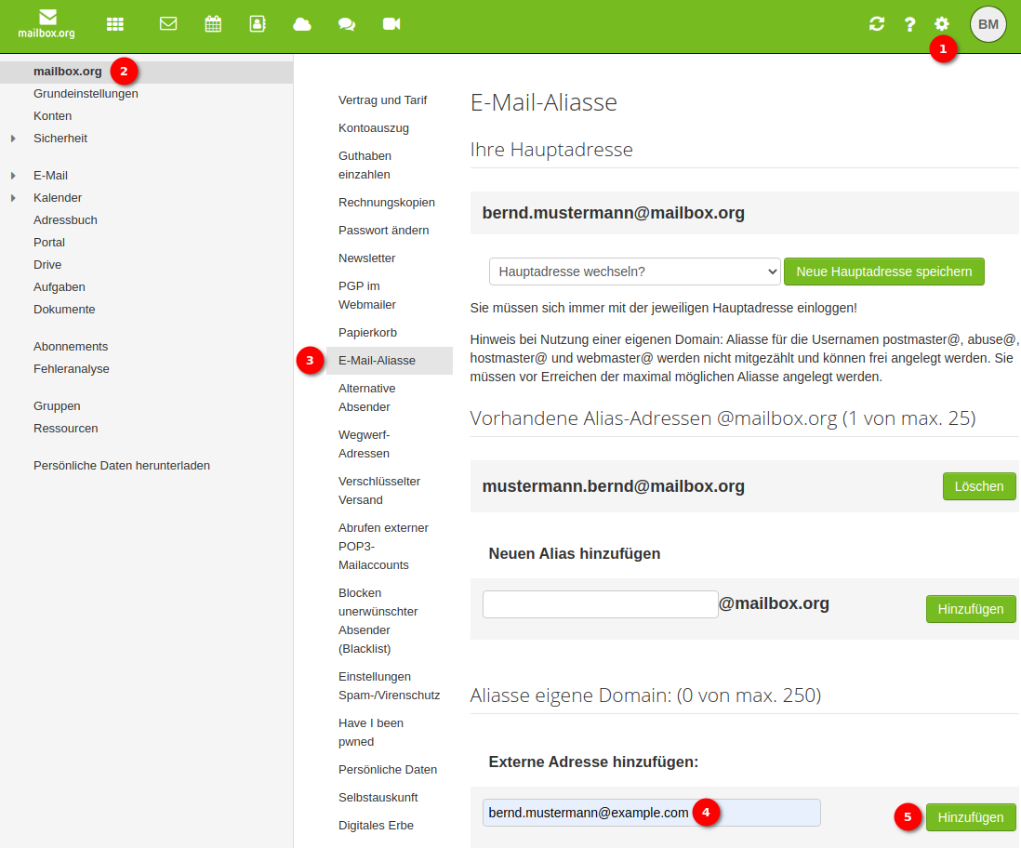The width and height of the screenshot is (1021, 848).
Task: Open Dokumente settings
Action: coord(64,310)
